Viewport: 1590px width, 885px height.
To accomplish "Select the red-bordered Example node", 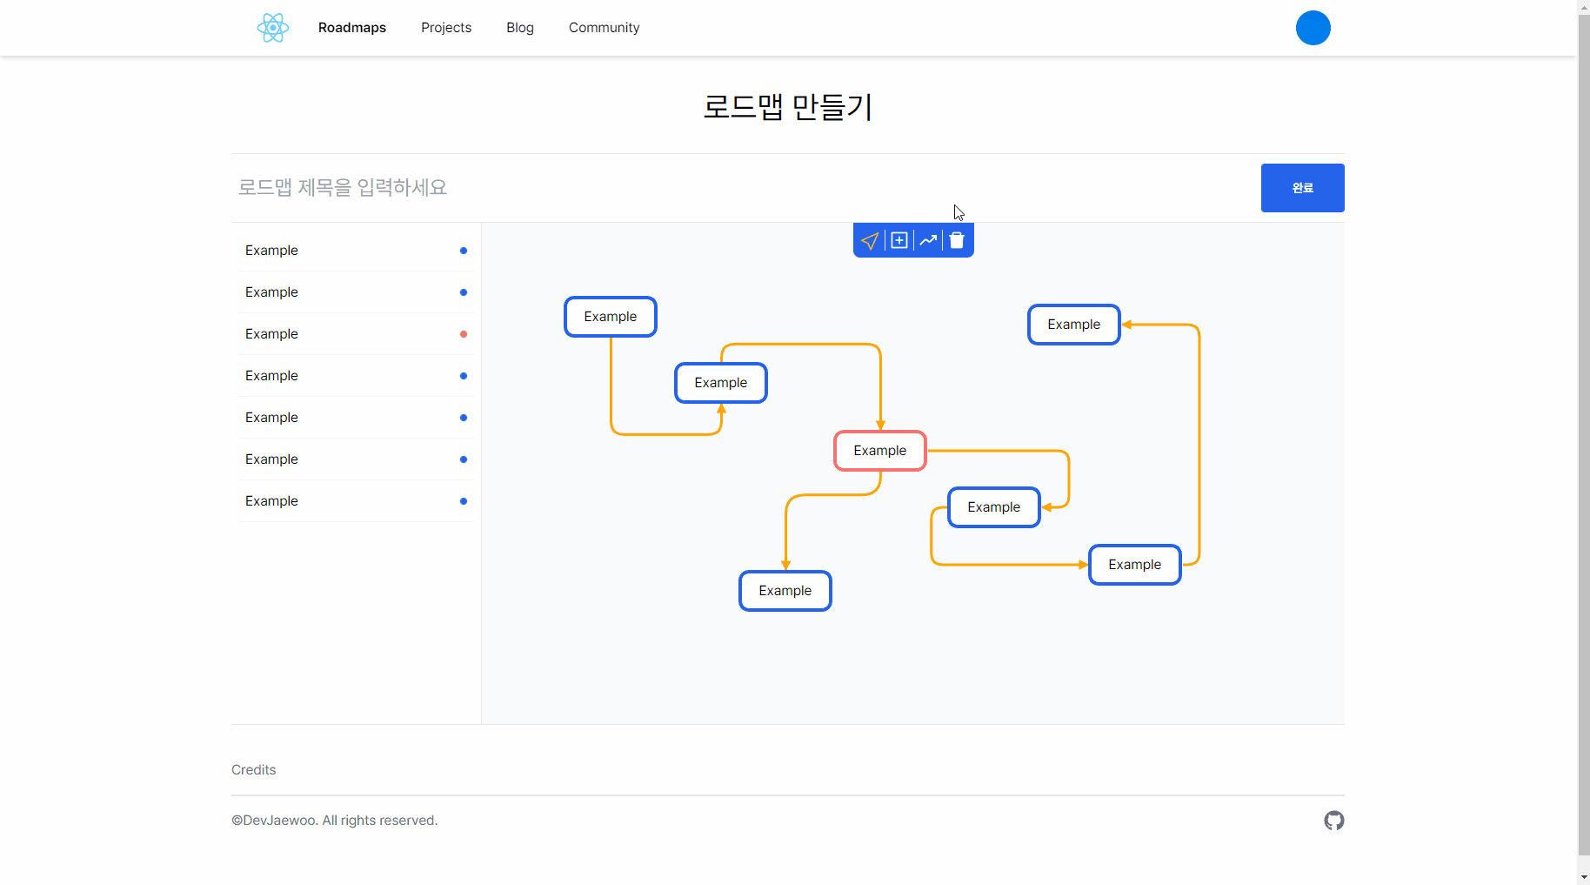I will 879,451.
